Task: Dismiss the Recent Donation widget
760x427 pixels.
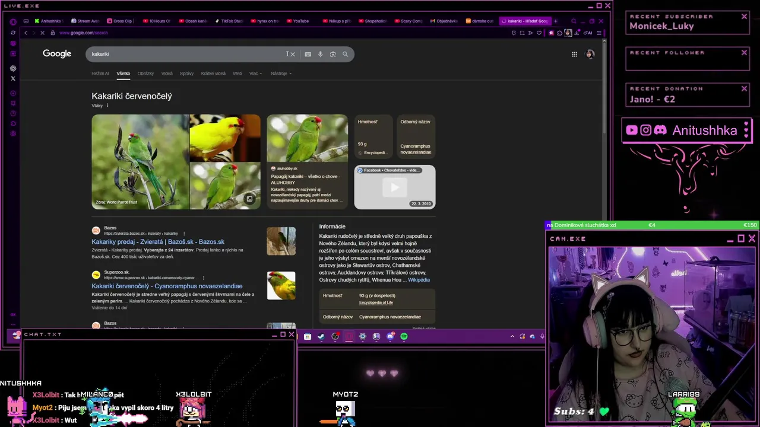Action: tap(744, 89)
